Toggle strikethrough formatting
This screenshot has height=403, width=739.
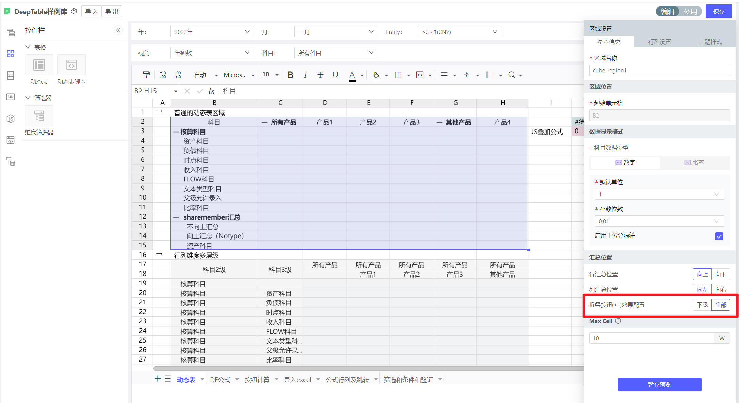pos(320,75)
